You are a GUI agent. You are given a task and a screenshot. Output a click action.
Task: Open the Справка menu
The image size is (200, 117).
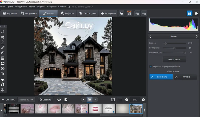(x=62, y=6)
